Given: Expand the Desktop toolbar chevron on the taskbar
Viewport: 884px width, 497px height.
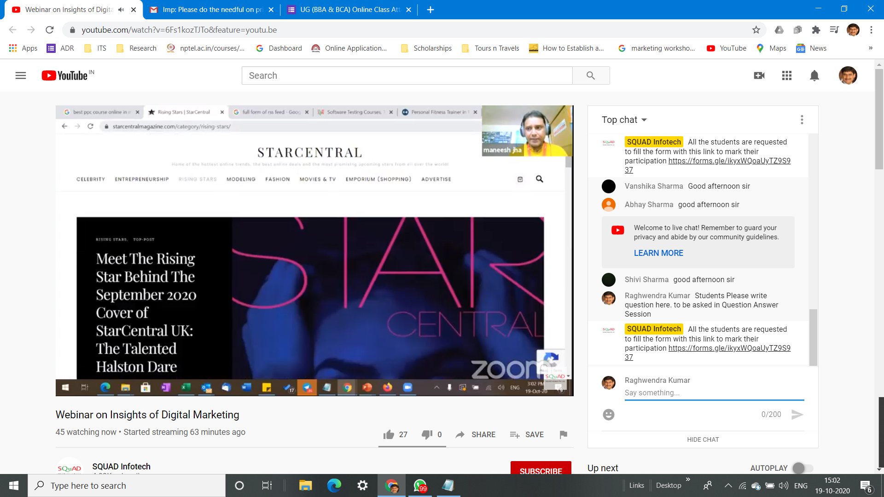Looking at the screenshot, I should [688, 480].
